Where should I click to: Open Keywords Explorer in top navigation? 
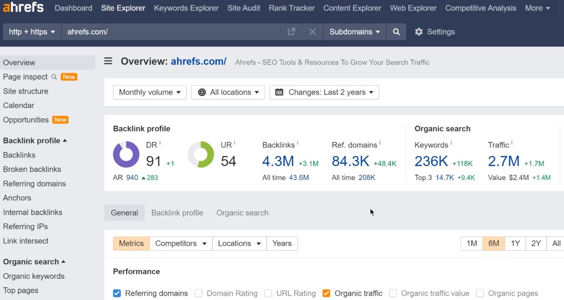tap(186, 8)
